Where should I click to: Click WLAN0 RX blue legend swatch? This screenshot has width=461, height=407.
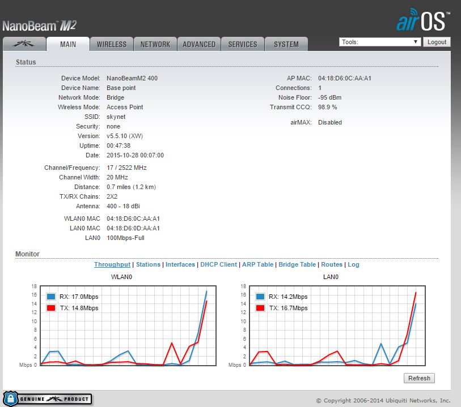51,297
